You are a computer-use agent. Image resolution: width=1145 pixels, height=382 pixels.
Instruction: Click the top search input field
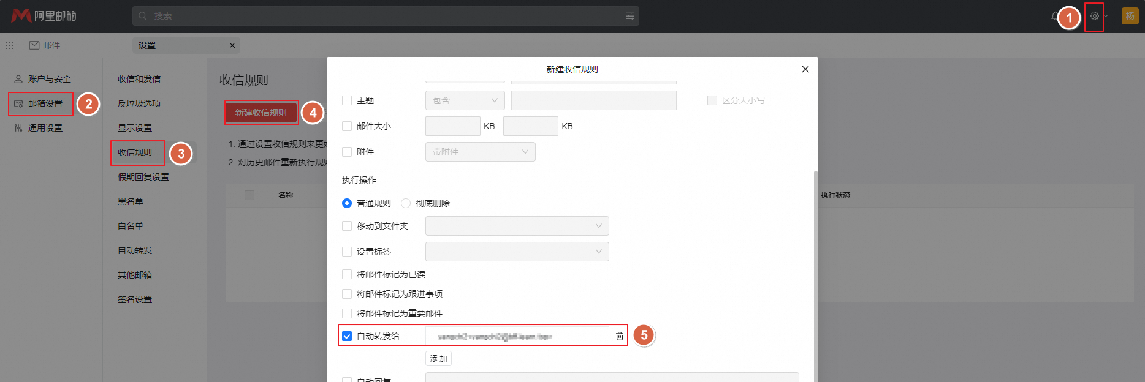pyautogui.click(x=380, y=16)
